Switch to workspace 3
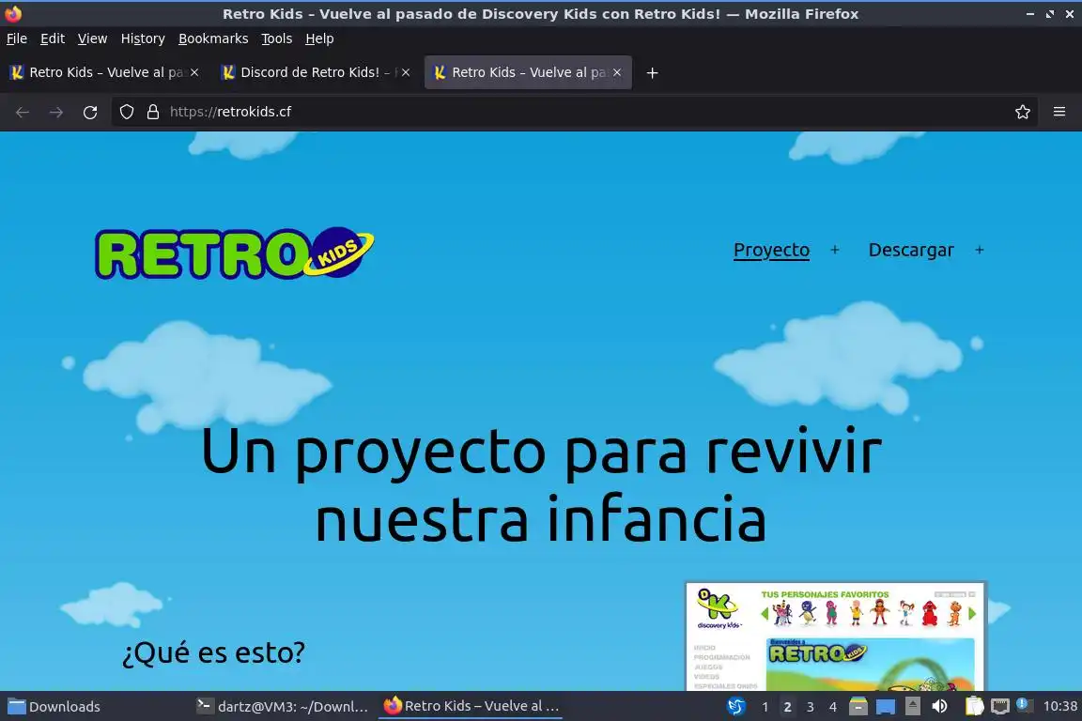The height and width of the screenshot is (721, 1082). coord(811,707)
